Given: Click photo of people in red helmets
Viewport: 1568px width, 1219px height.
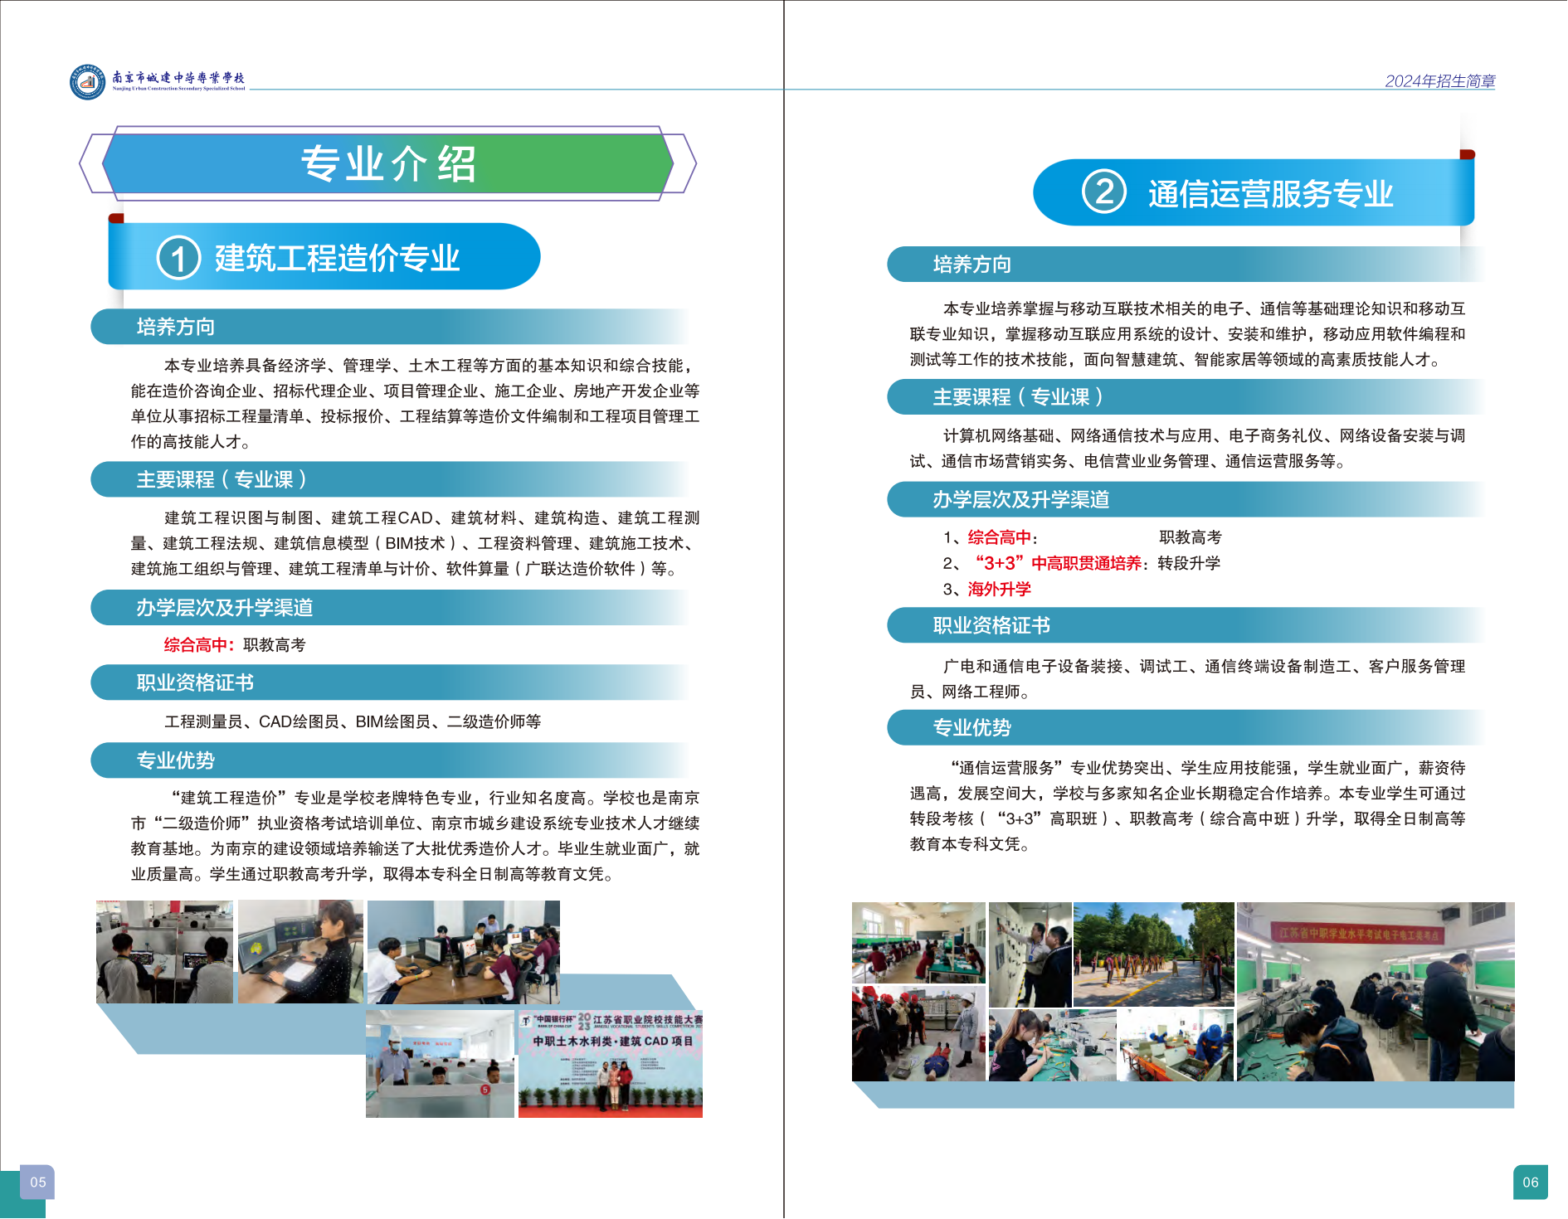Looking at the screenshot, I should pyautogui.click(x=918, y=1033).
